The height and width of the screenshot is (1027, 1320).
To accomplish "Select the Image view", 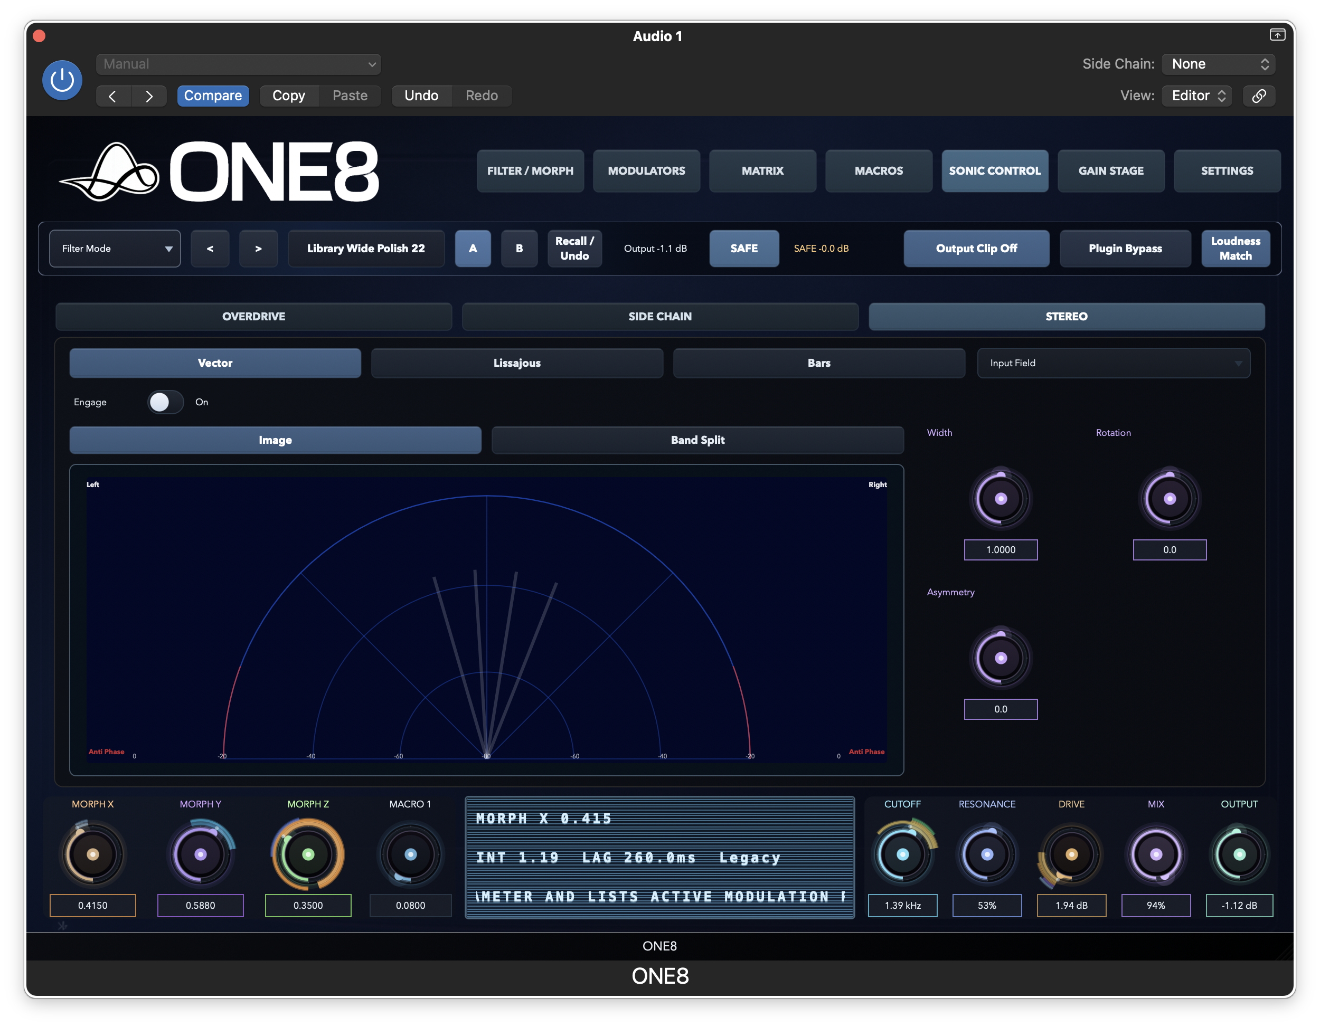I will pyautogui.click(x=275, y=440).
